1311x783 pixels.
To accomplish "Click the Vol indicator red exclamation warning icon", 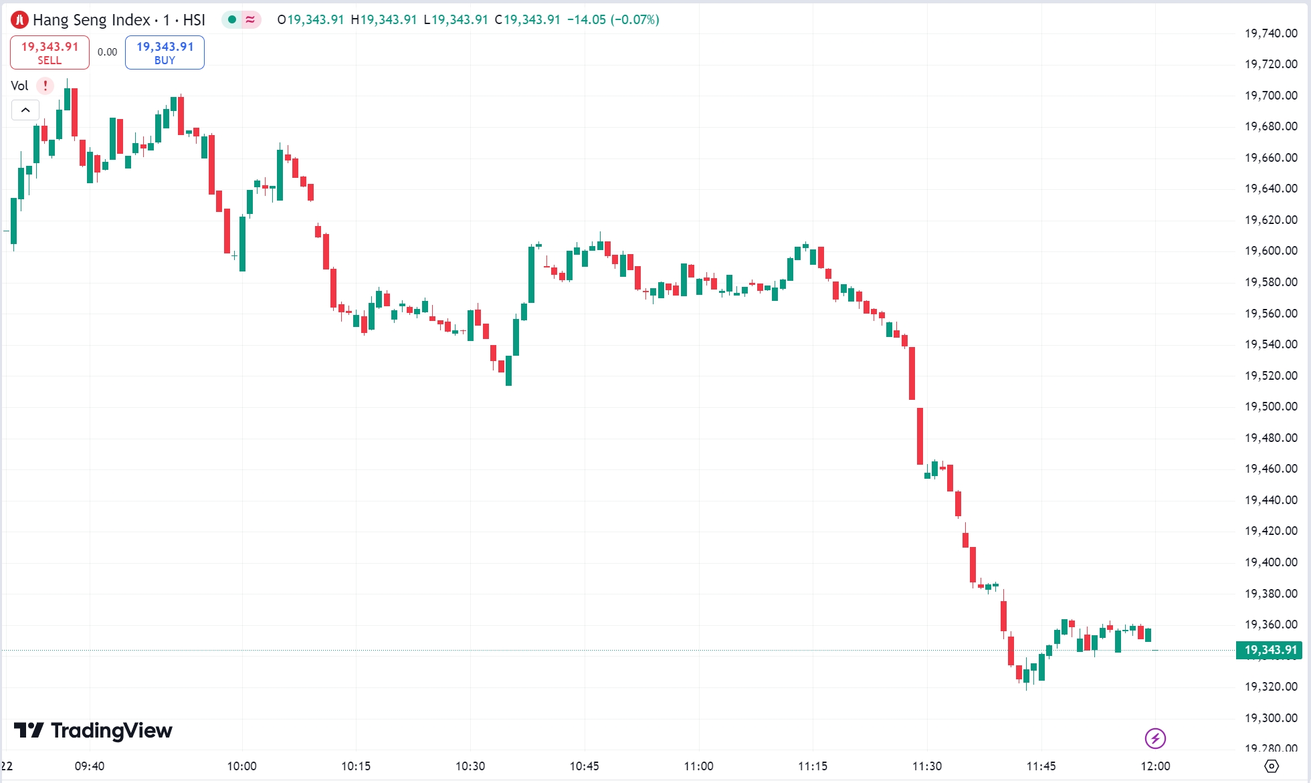I will (45, 86).
